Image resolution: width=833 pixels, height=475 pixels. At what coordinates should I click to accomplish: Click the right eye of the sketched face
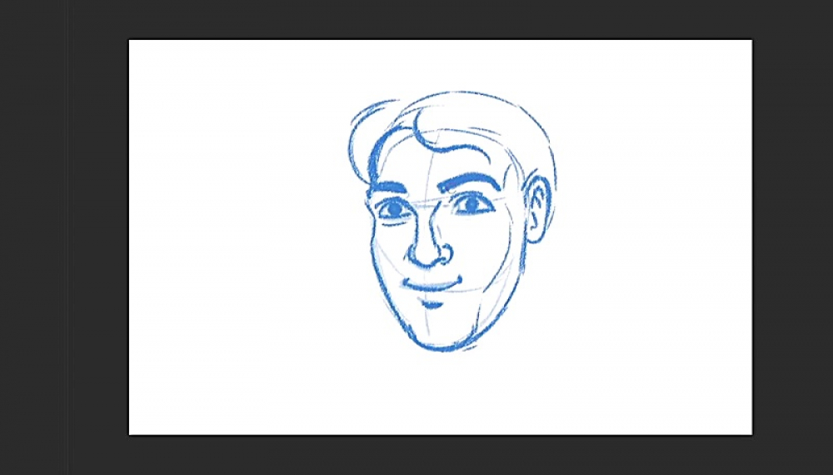[x=471, y=202]
